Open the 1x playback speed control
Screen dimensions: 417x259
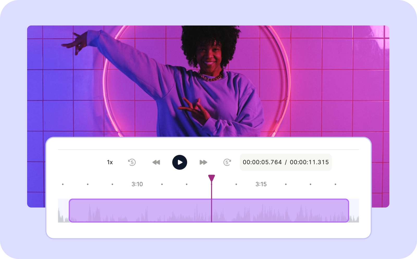[110, 162]
